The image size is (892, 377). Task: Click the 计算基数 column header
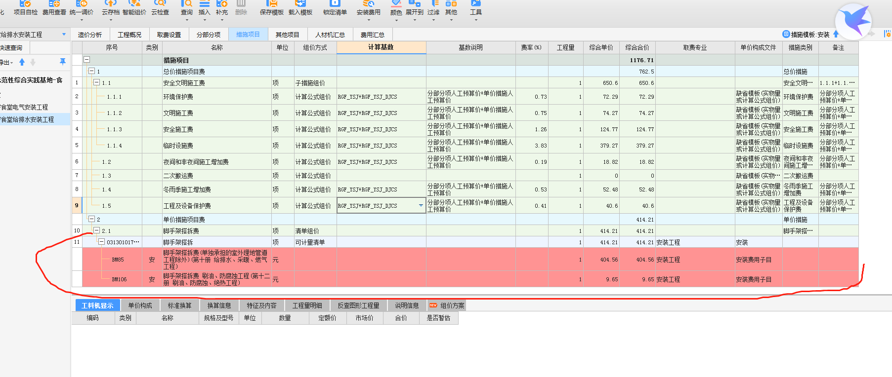381,47
